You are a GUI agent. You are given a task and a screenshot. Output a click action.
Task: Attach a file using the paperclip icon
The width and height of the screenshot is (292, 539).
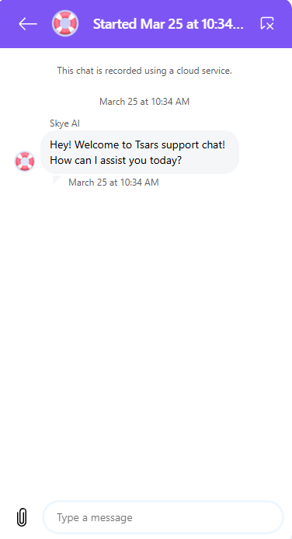22,517
